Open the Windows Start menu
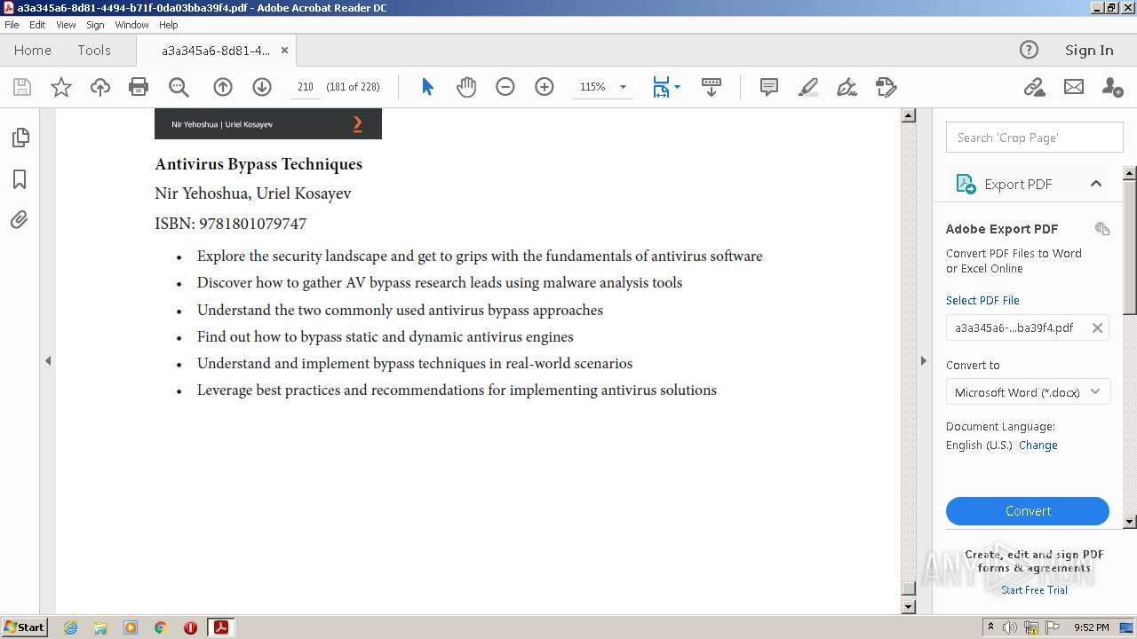This screenshot has height=639, width=1137. (x=24, y=627)
